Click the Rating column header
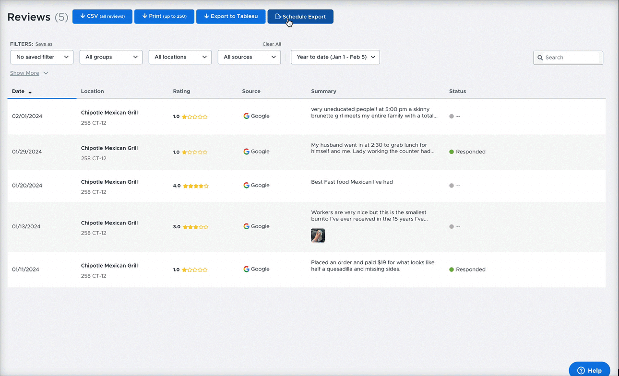 [x=181, y=91]
